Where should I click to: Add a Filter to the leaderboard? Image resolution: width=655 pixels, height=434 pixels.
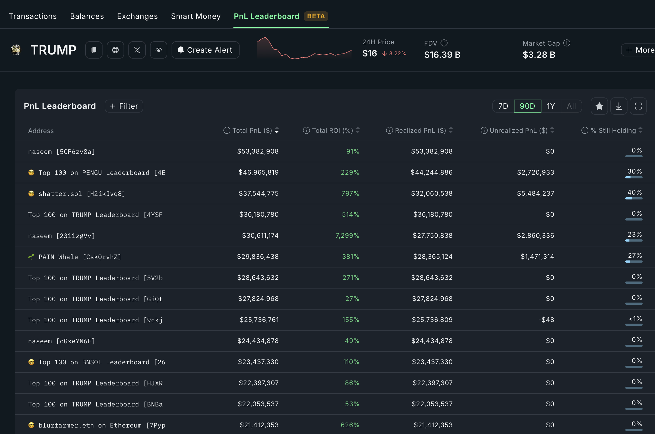point(124,106)
